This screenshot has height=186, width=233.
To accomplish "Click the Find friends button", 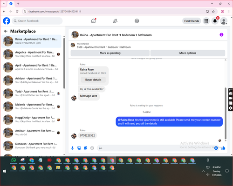I will click(192, 21).
